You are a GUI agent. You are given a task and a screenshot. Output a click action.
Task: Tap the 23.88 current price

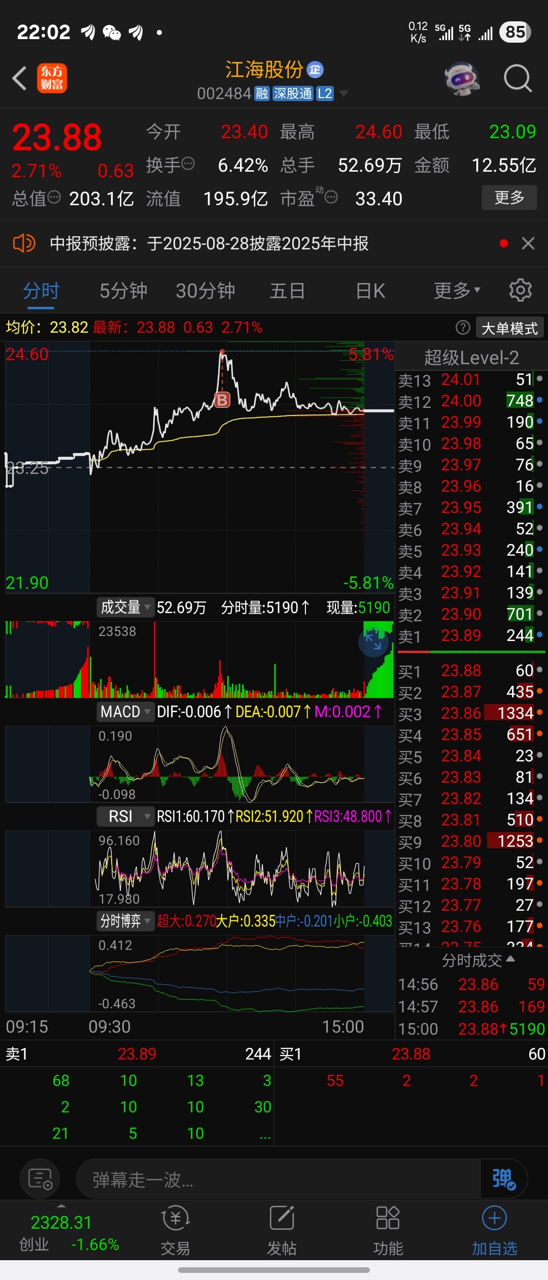click(x=57, y=137)
